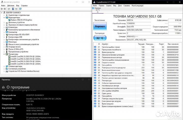Sort by the Raw-значения column header
The image size is (183, 120).
coord(173,44)
